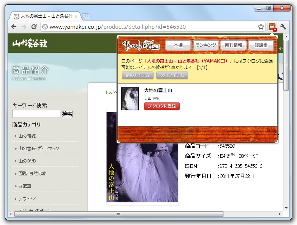Open the 山の書籍・ガイドブック category
Image resolution: width=297 pixels, height=225 pixels.
[x=39, y=148]
